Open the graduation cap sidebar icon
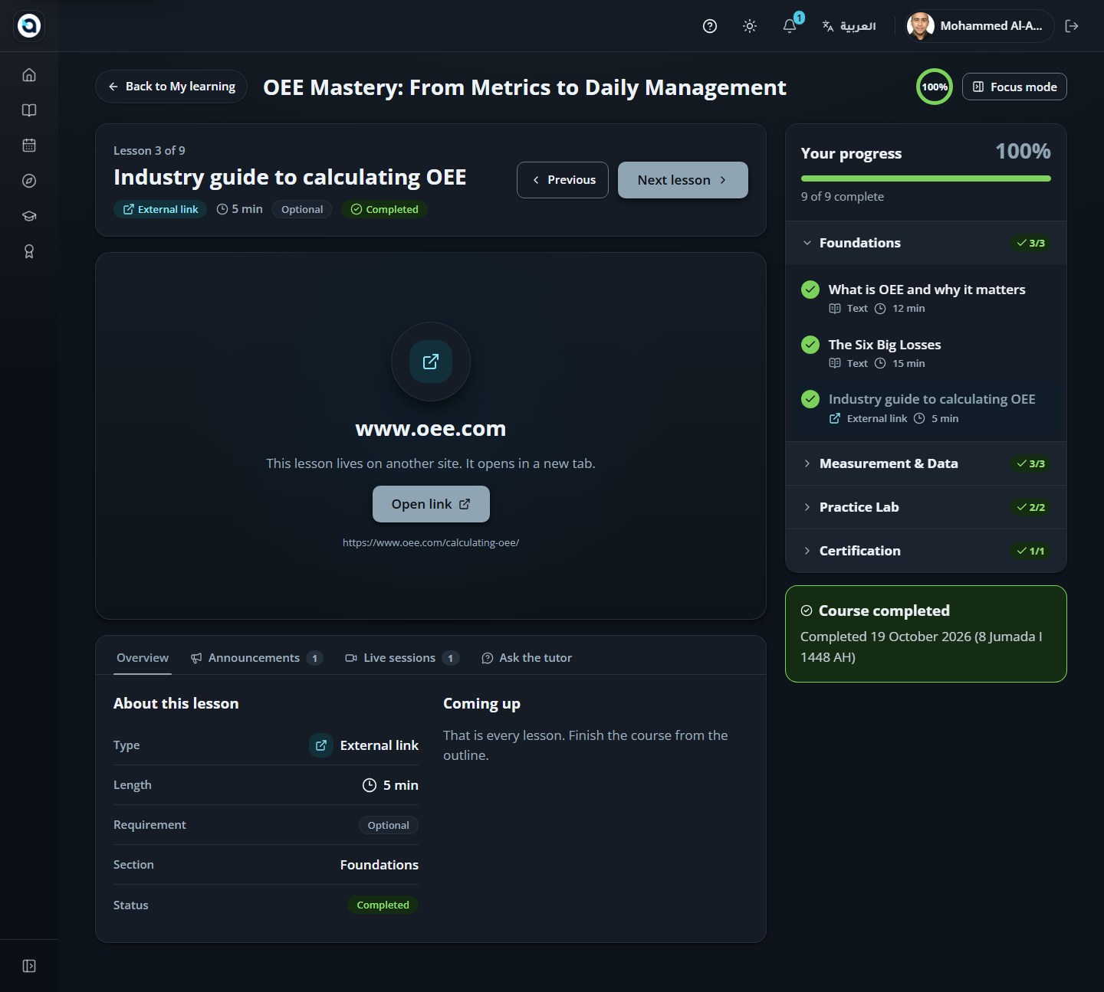Viewport: 1104px width, 992px height. (x=29, y=216)
